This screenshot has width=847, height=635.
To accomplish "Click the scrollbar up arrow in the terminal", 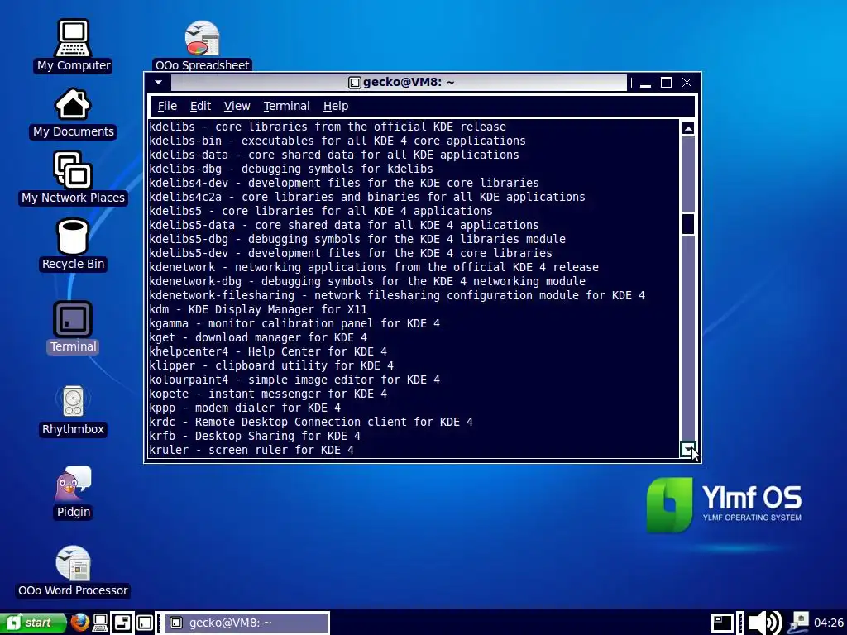I will 687,128.
